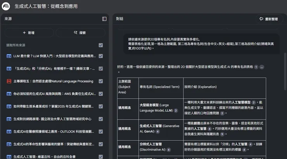Screen dimensions: 287x159
Task: Click the user prompt message 請依據來源提供20個專有名詞
Action: point(202,44)
